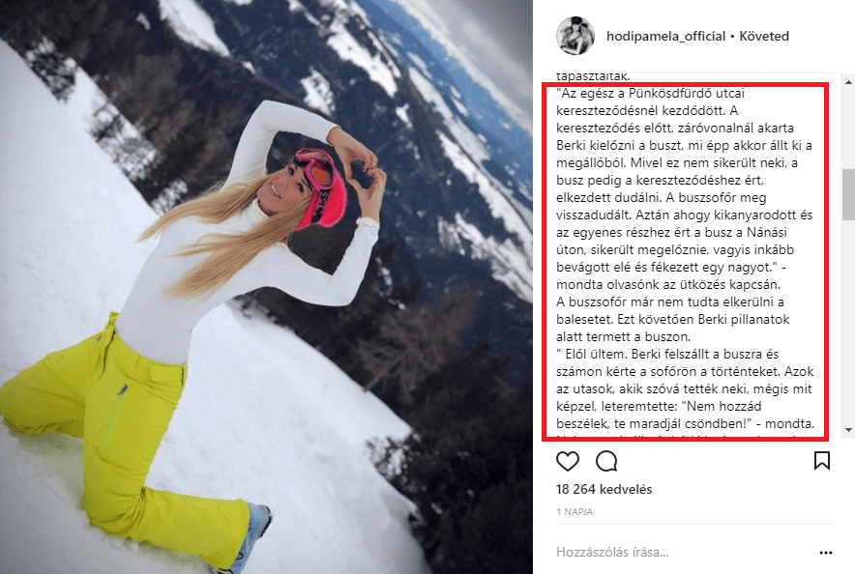Click the caption paragraph about Pünkösdfürdő utcai
Image resolution: width=855 pixels, height=574 pixels.
pyautogui.click(x=685, y=188)
